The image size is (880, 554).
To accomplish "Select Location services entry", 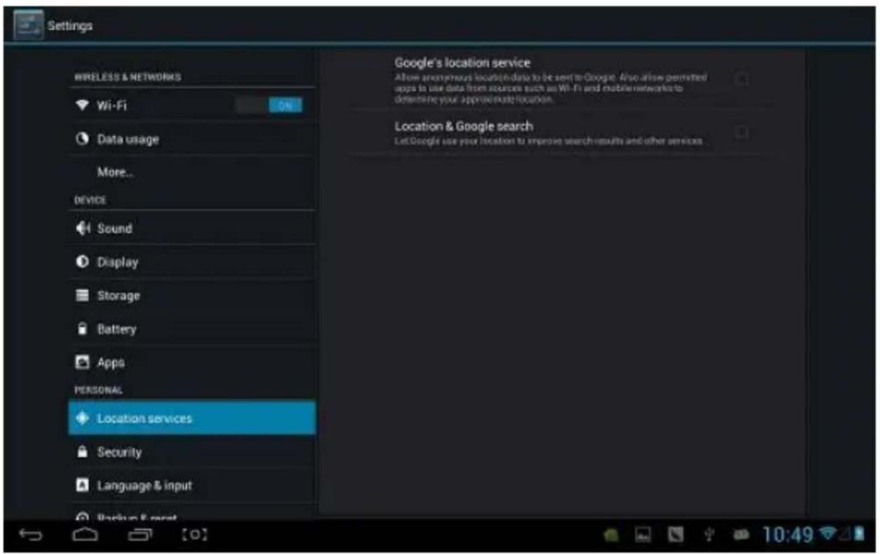I will 192,418.
